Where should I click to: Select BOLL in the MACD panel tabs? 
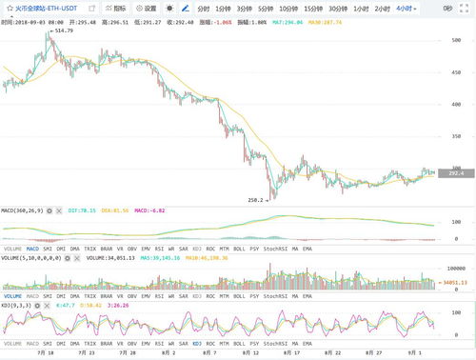click(239, 249)
